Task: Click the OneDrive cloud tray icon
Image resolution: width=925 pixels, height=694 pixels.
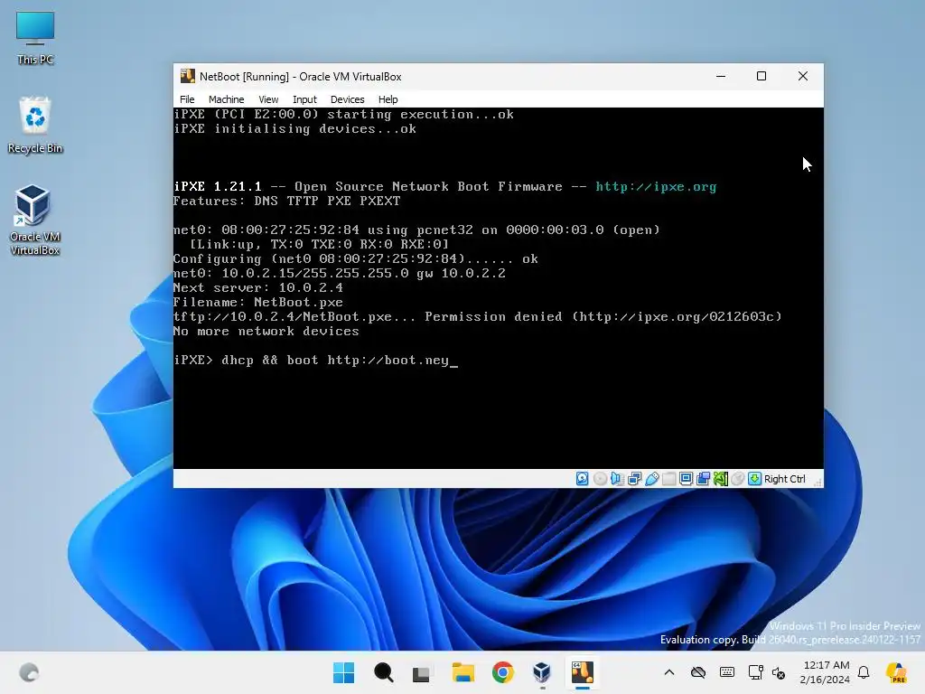Action: point(698,672)
